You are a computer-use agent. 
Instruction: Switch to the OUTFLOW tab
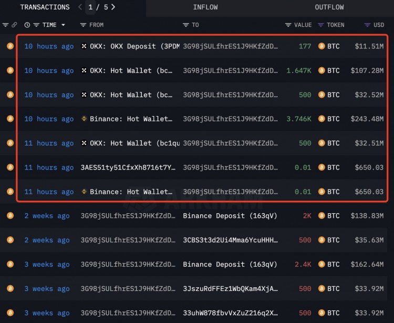329,7
